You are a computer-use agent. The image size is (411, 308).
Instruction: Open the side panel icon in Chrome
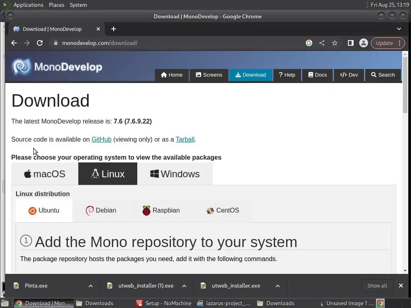[x=351, y=43]
